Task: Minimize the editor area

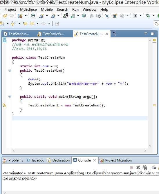Action: (x=146, y=33)
